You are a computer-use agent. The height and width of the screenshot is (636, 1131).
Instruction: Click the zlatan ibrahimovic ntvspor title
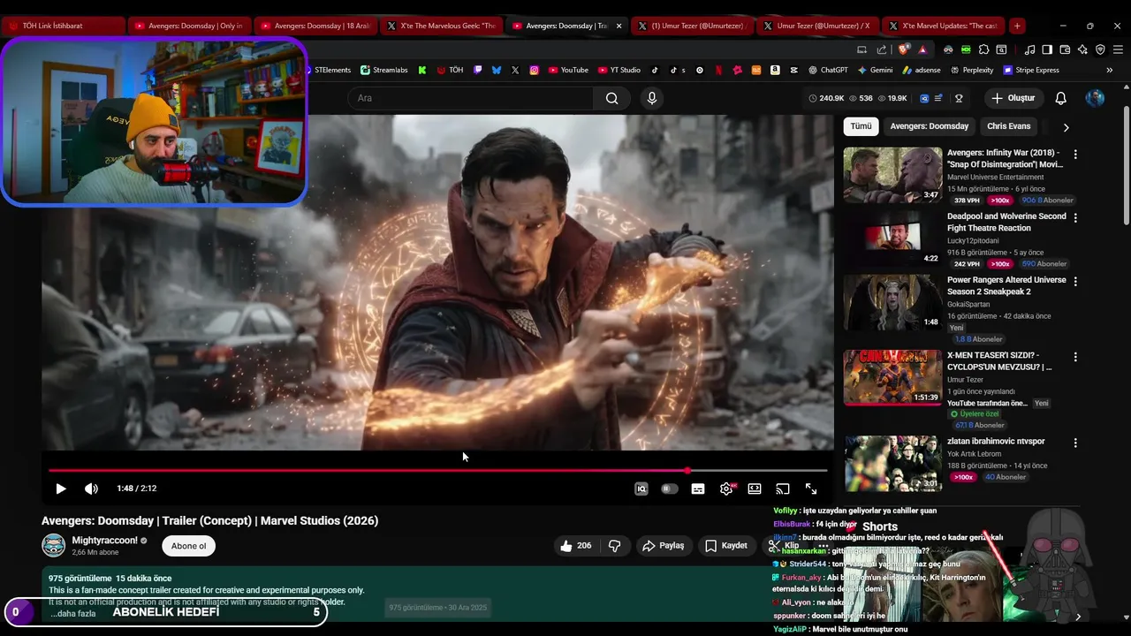(x=996, y=441)
